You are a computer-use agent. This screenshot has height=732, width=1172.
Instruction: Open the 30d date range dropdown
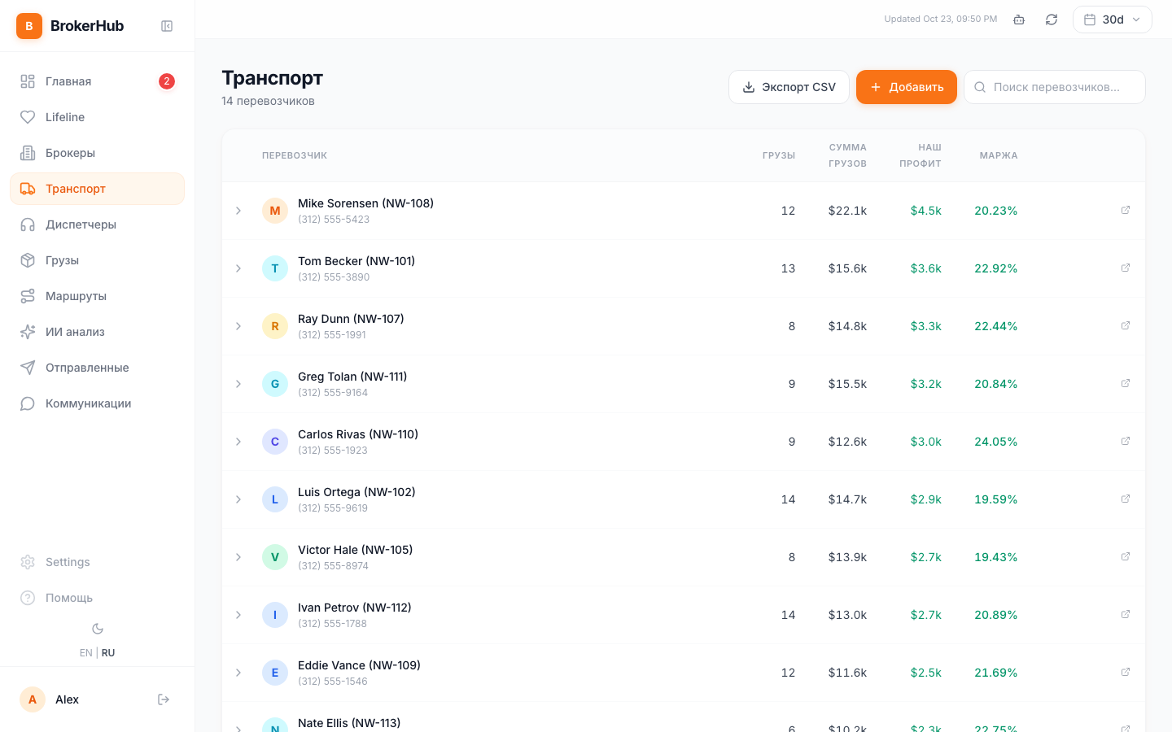(x=1112, y=20)
